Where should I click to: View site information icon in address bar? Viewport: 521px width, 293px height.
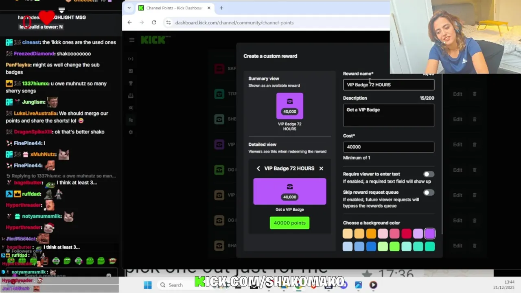pyautogui.click(x=168, y=23)
